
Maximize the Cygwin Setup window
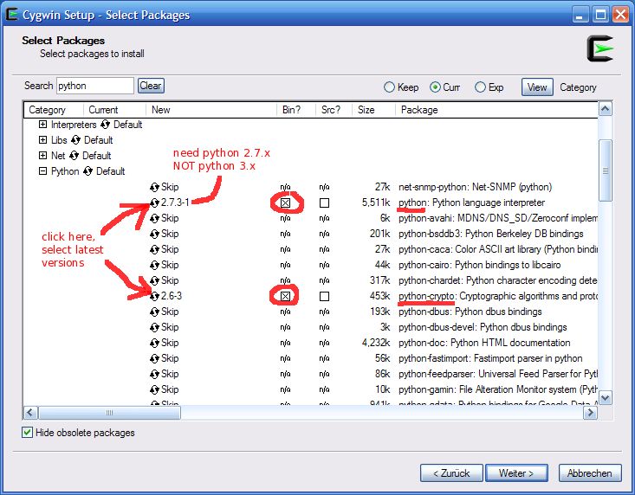[x=600, y=15]
